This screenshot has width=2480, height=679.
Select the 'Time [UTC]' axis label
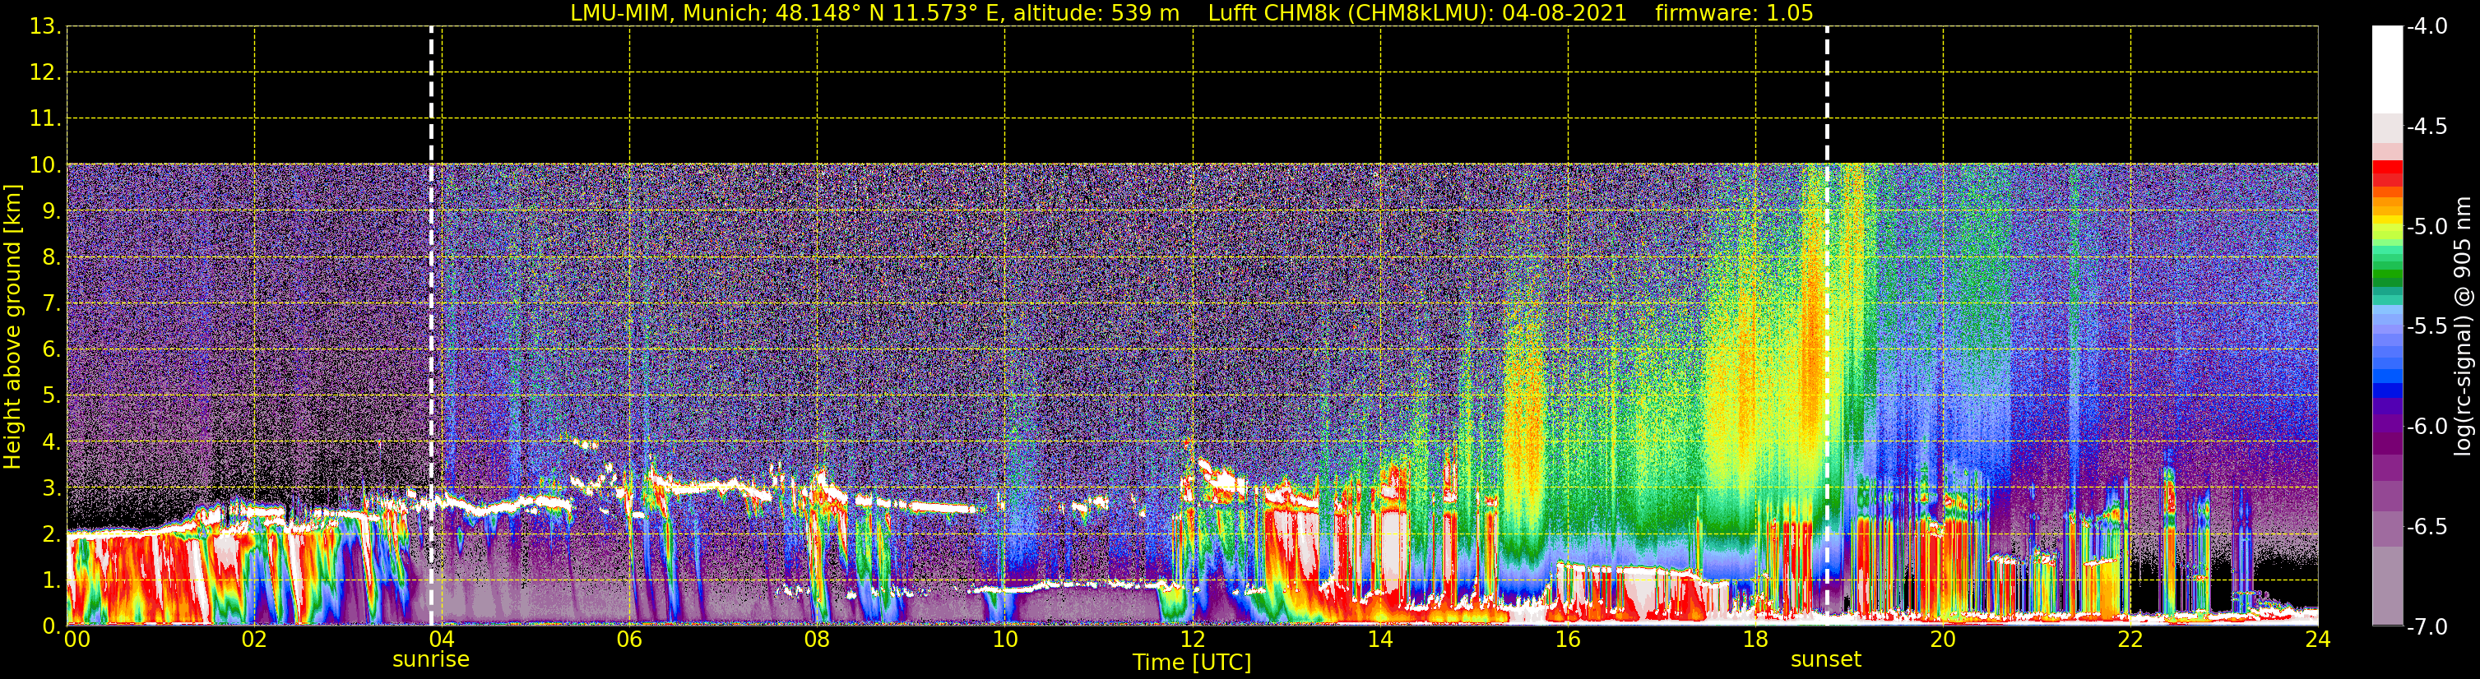(x=1192, y=663)
